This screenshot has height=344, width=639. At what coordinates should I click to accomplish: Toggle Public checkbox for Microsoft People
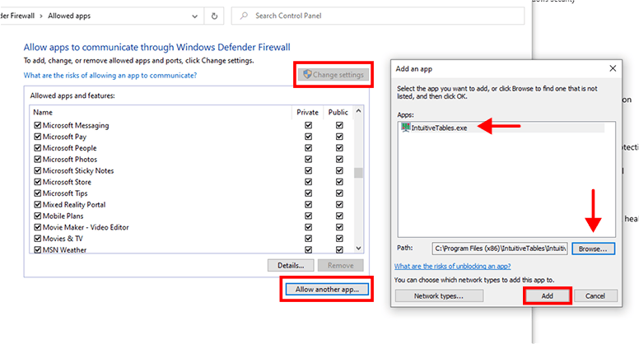coord(339,148)
